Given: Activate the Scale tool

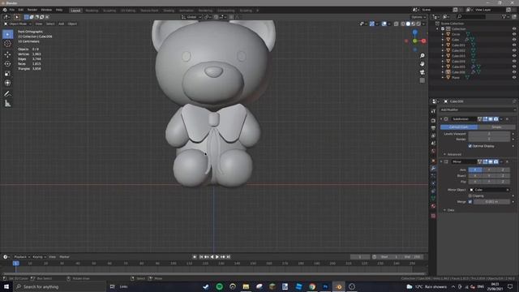Looking at the screenshot, I should click(7, 74).
